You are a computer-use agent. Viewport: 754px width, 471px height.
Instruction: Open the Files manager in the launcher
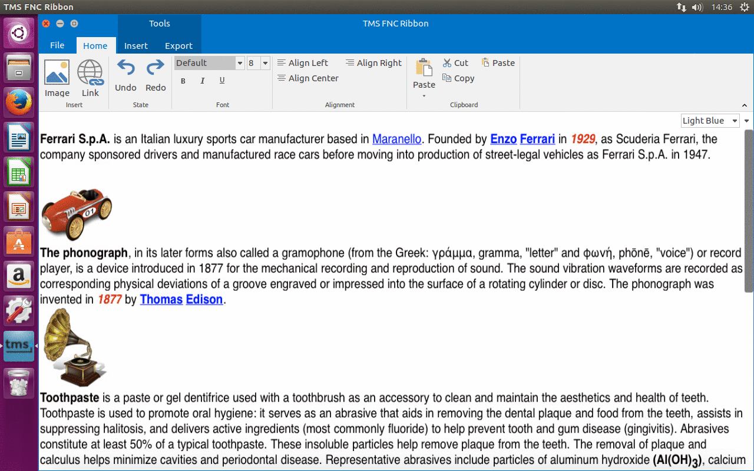click(19, 68)
